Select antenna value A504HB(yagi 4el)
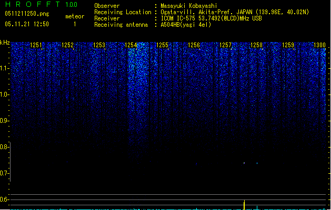 pos(186,25)
